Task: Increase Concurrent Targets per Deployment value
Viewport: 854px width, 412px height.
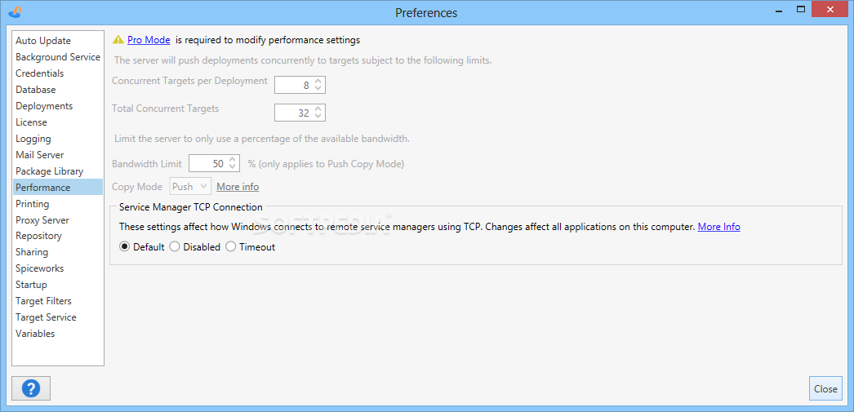Action: click(x=318, y=81)
